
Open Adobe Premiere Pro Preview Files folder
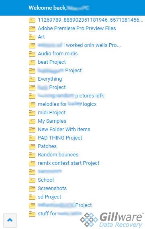tap(77, 28)
